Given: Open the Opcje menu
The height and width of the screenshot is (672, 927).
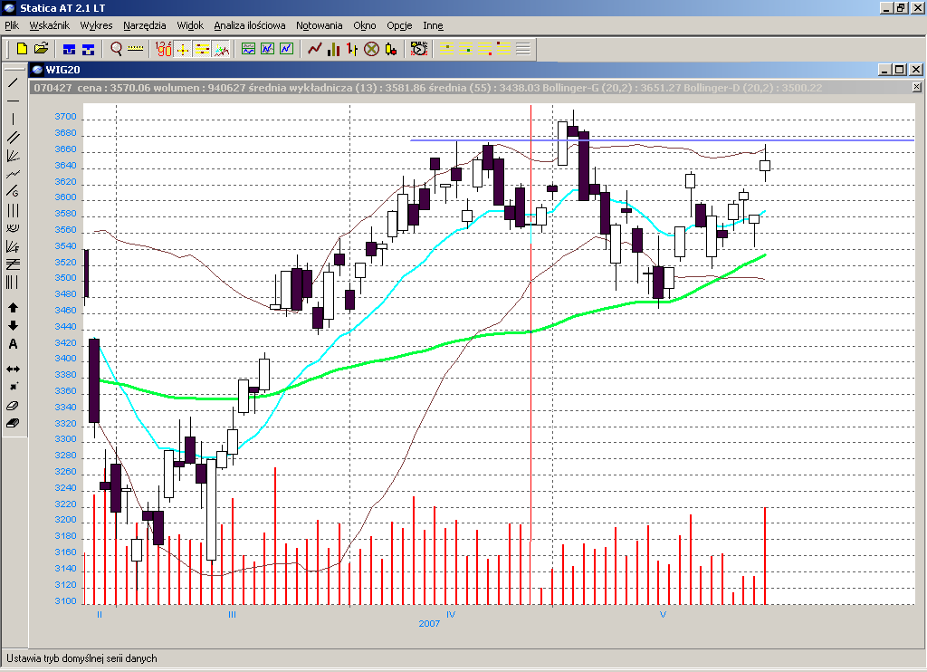Looking at the screenshot, I should click(x=399, y=25).
